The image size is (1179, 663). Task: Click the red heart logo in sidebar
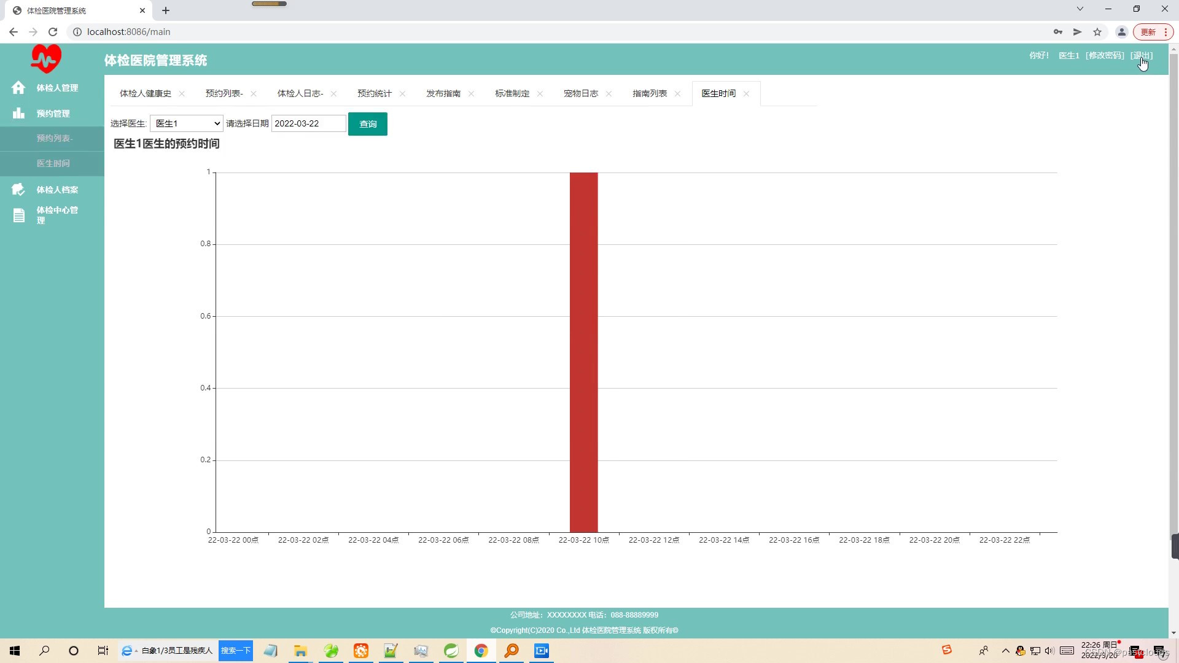pos(45,58)
